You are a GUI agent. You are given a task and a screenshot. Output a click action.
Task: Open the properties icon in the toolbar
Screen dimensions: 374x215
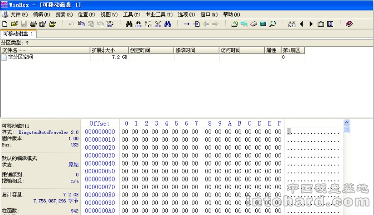click(43, 24)
